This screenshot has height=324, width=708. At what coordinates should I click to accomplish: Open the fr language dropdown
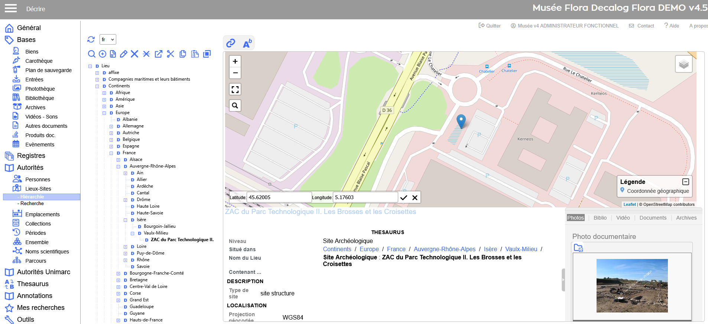108,39
